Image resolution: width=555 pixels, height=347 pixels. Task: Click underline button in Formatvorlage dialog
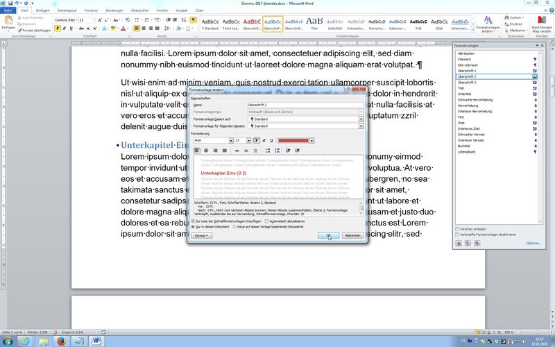[x=271, y=140]
